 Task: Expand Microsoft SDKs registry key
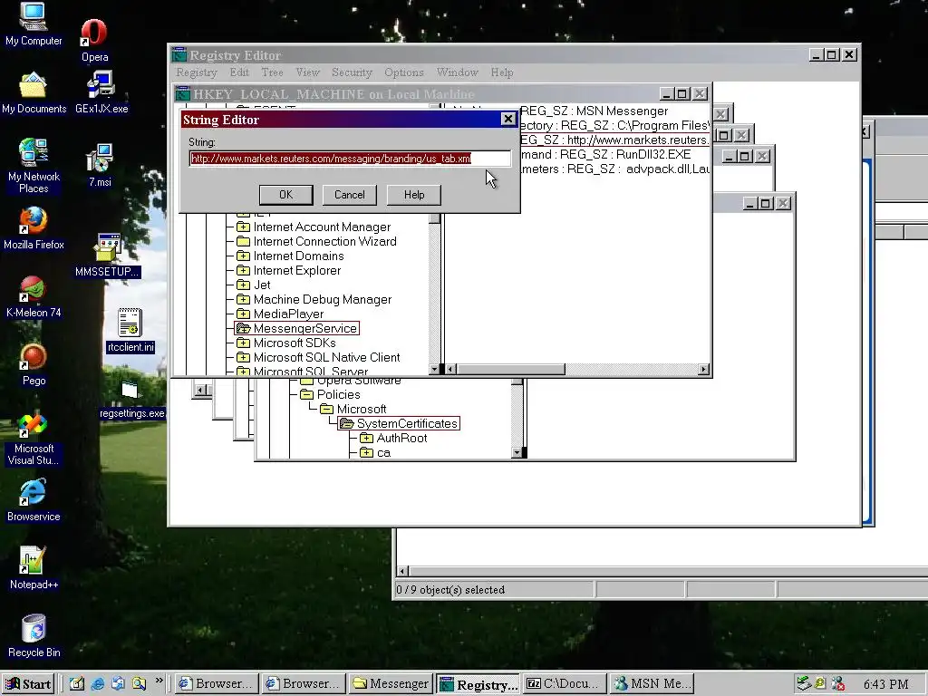[243, 343]
